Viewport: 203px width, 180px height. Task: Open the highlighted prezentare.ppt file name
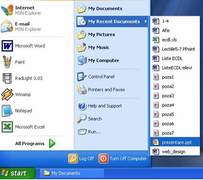click(x=177, y=142)
